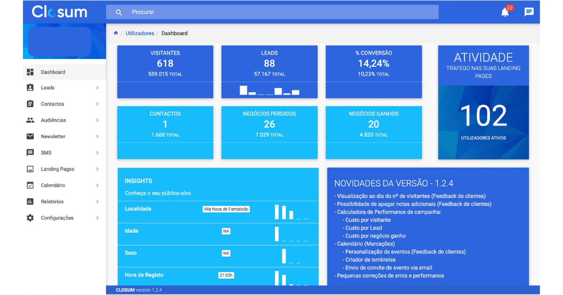This screenshot has width=563, height=295.
Task: Click the Vila Nova de Famalicão tag
Action: tap(226, 209)
